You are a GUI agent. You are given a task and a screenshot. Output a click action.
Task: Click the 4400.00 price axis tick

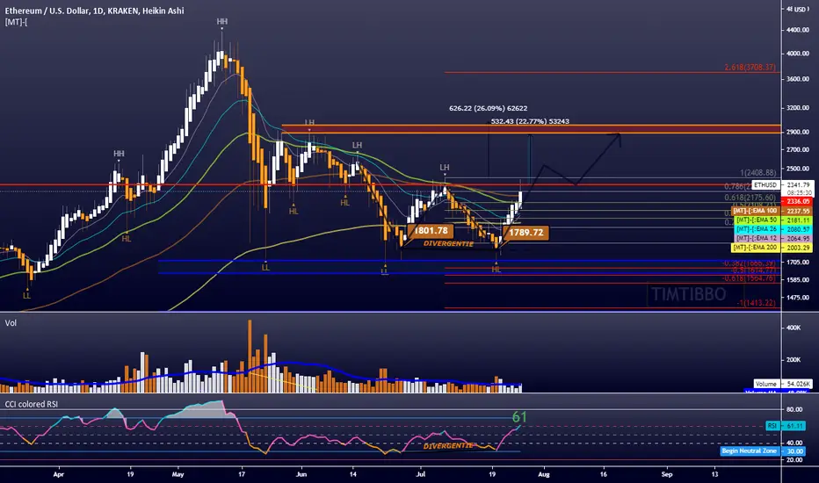click(x=798, y=30)
